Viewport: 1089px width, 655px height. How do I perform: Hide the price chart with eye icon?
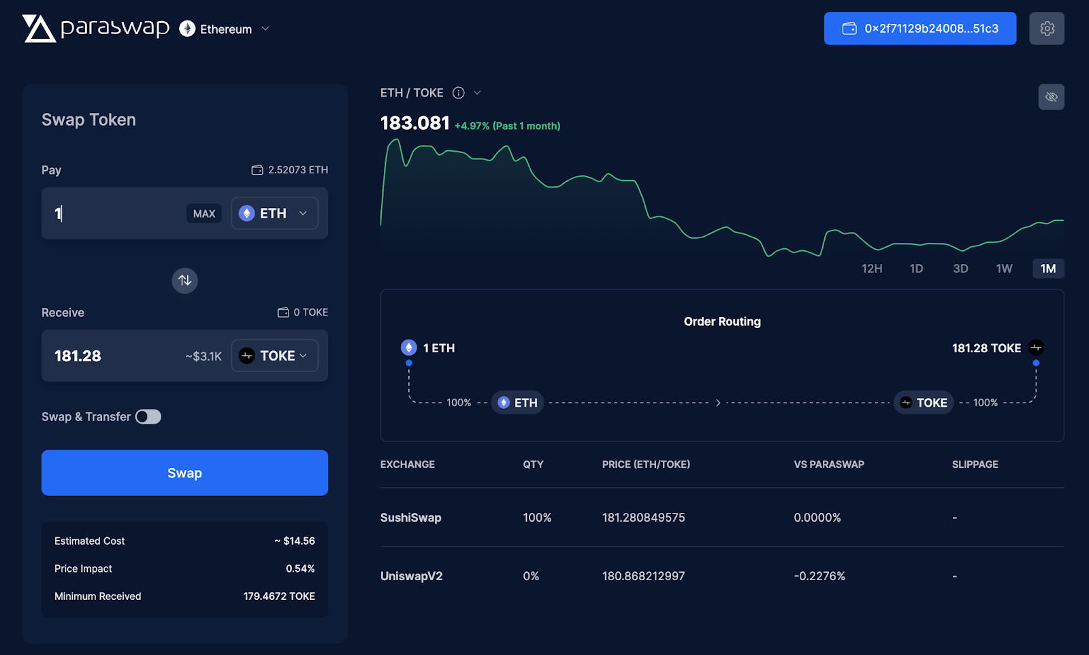click(1052, 97)
